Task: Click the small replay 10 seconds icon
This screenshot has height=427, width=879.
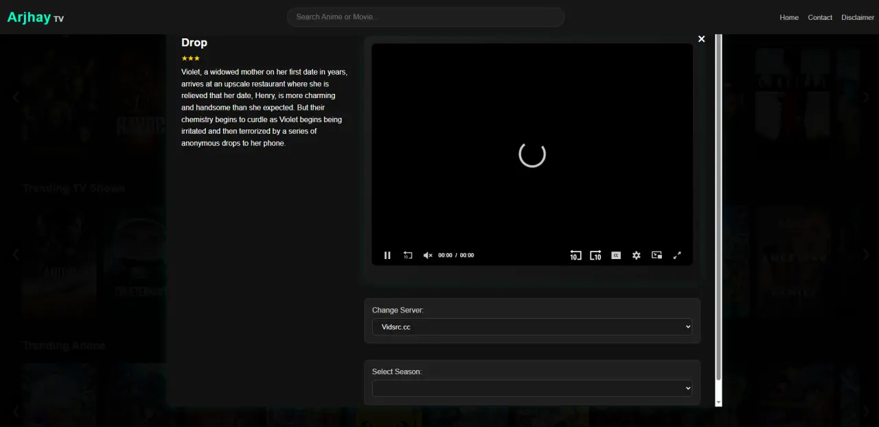Action: [x=408, y=255]
